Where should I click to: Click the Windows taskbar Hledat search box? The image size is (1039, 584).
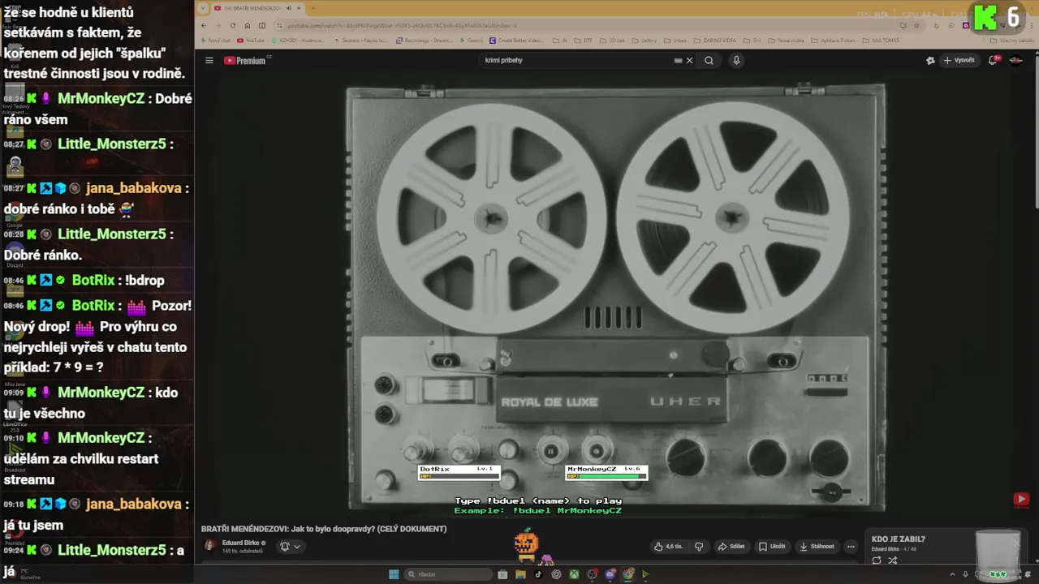tap(450, 574)
